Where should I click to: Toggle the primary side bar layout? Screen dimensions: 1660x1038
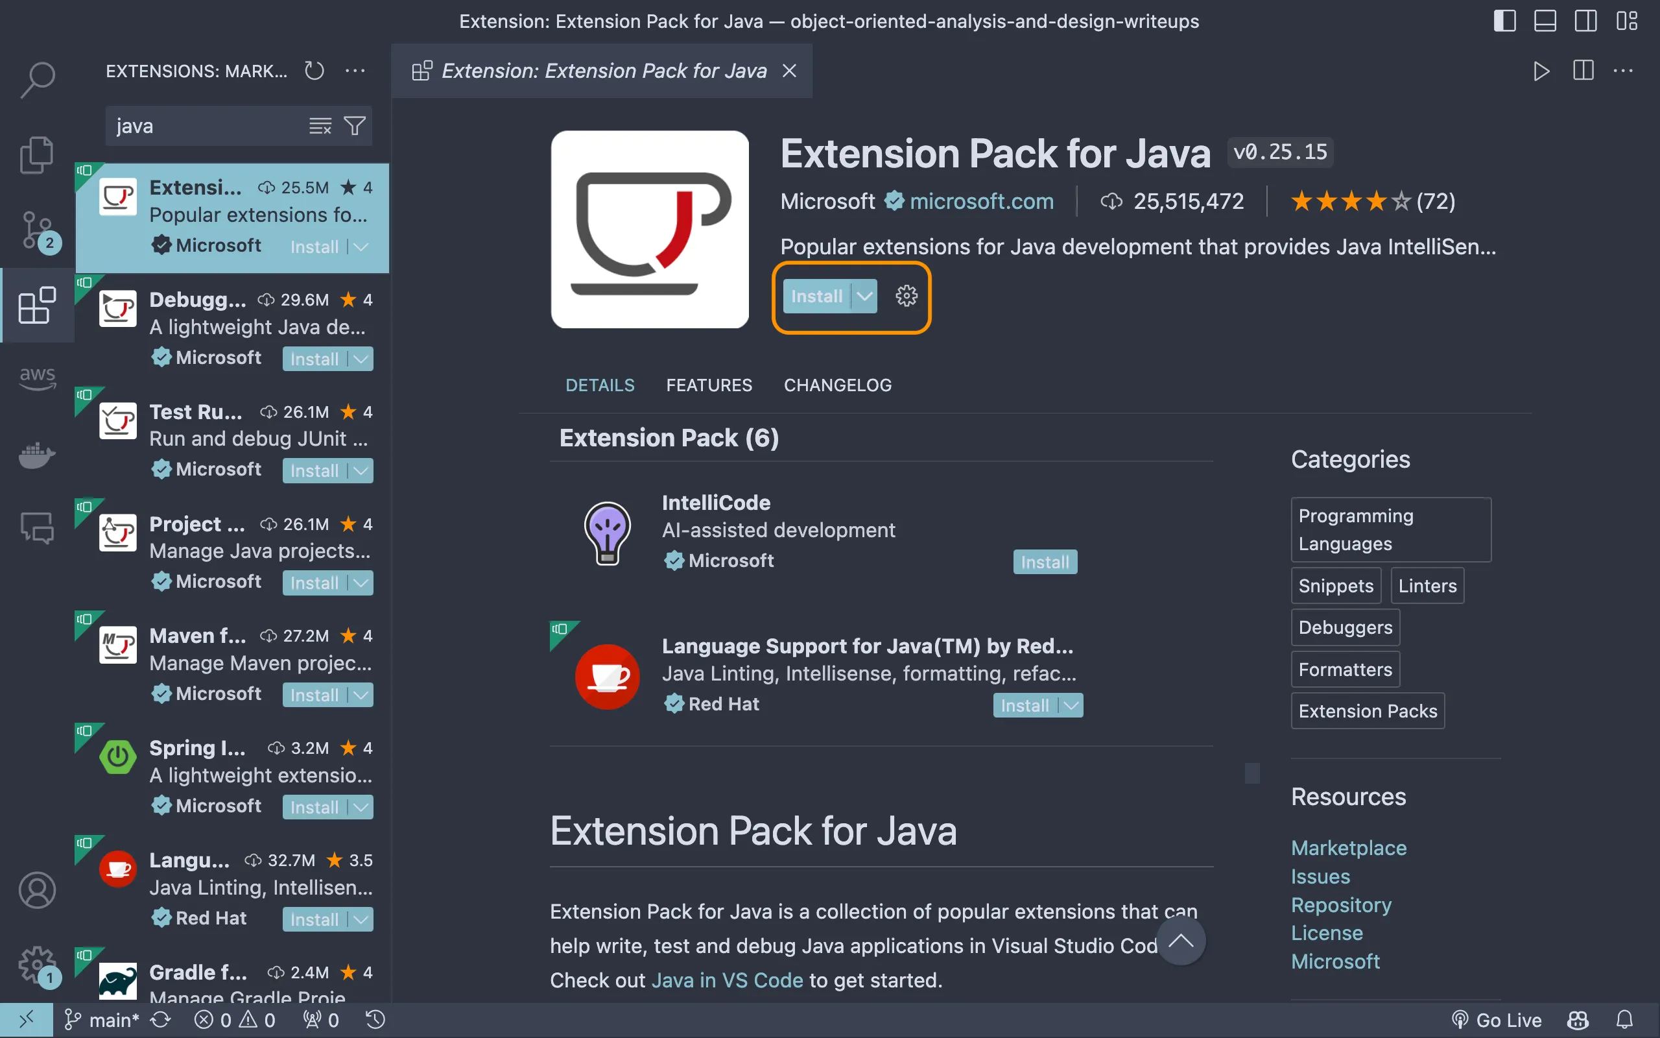[1504, 21]
